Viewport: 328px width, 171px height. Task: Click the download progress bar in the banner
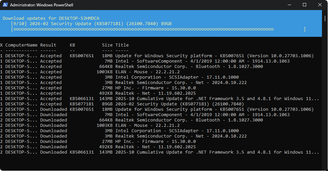click(158, 29)
